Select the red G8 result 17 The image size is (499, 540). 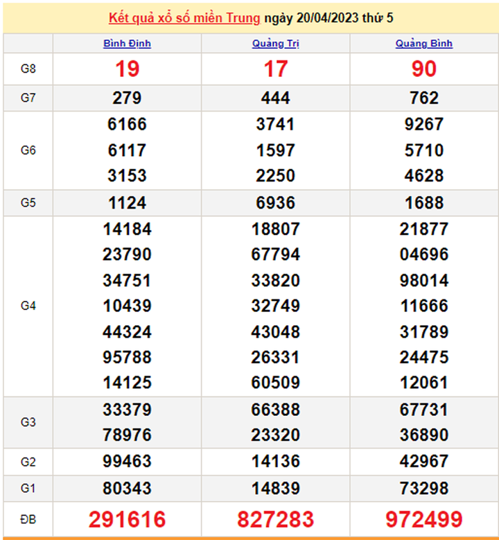276,69
